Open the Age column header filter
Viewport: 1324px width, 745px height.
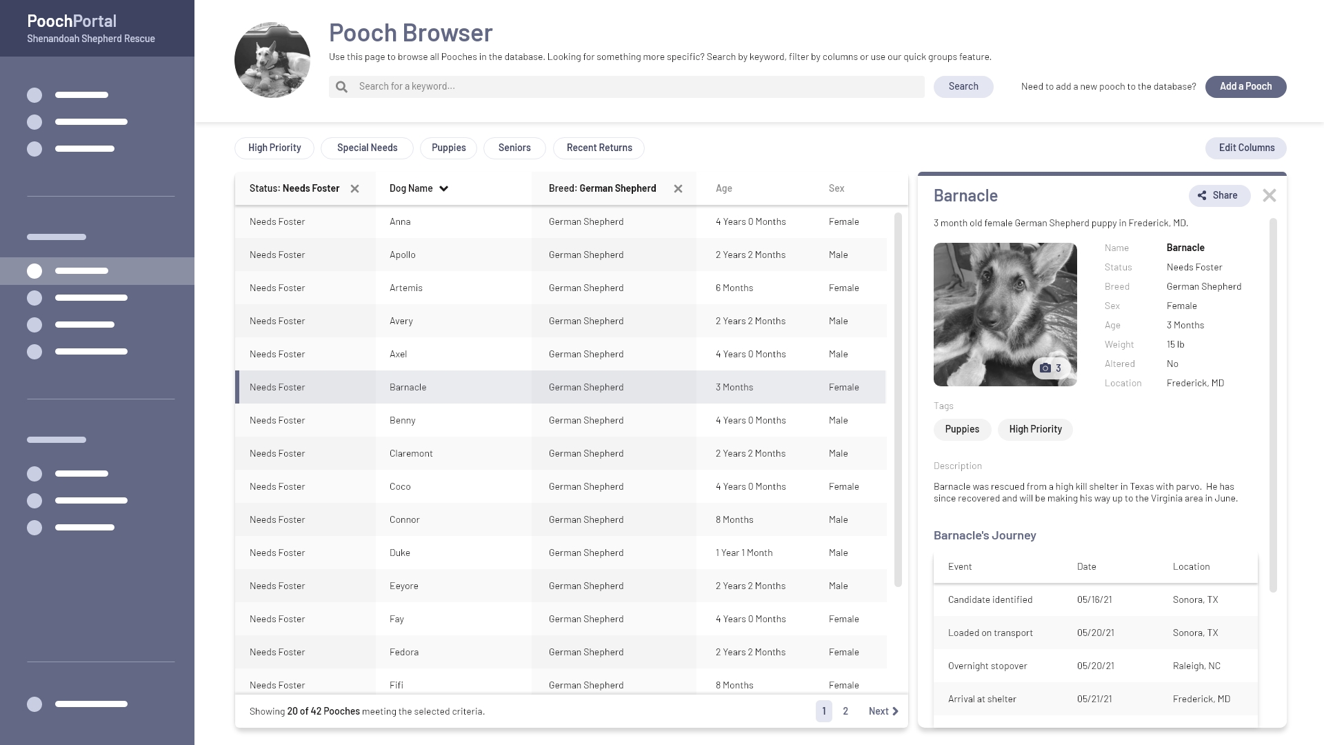tap(723, 189)
